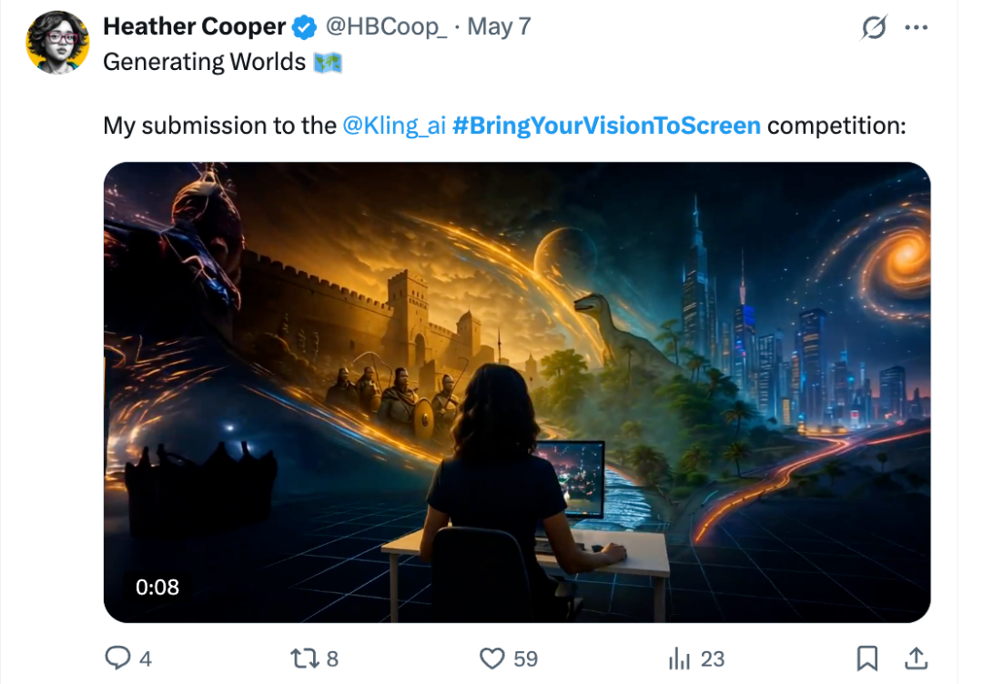Open the #BringYourVisionToScreen hashtag
The width and height of the screenshot is (983, 684).
pos(606,126)
